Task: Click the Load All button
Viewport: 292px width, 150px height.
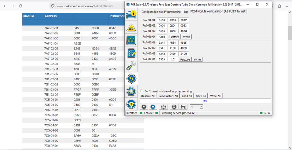Action: click(187, 96)
